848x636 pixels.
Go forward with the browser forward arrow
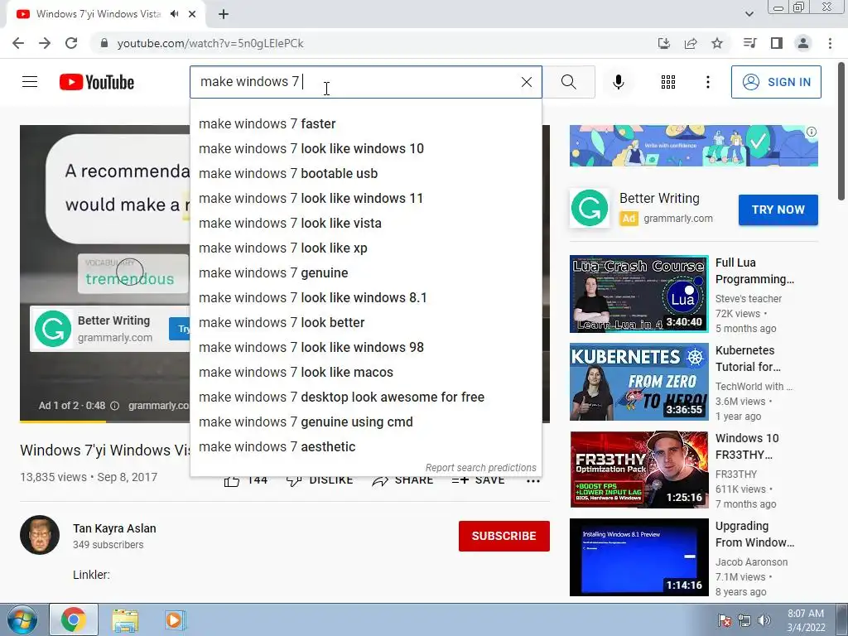coord(45,43)
